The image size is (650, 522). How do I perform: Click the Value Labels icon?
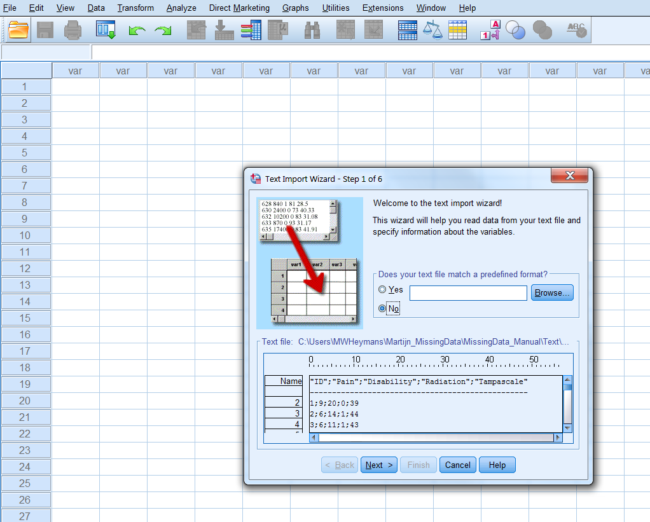490,30
